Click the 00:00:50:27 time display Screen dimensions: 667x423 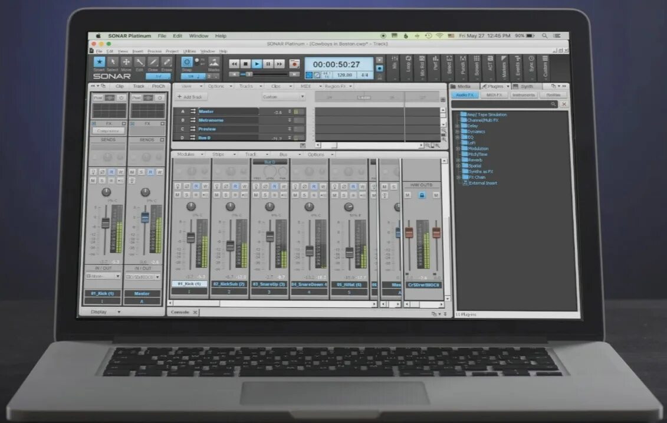click(337, 64)
